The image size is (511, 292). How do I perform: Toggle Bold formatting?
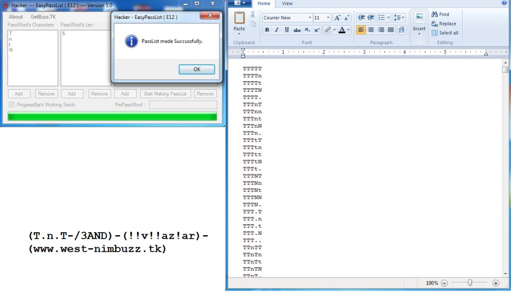pos(267,30)
